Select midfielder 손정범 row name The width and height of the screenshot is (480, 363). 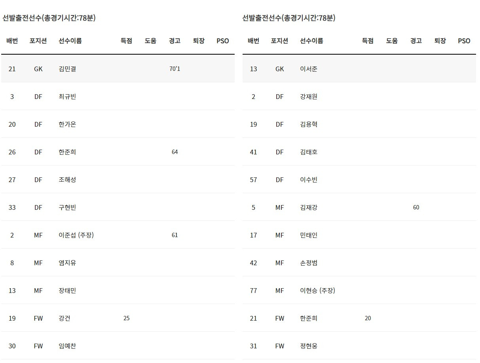pyautogui.click(x=309, y=263)
